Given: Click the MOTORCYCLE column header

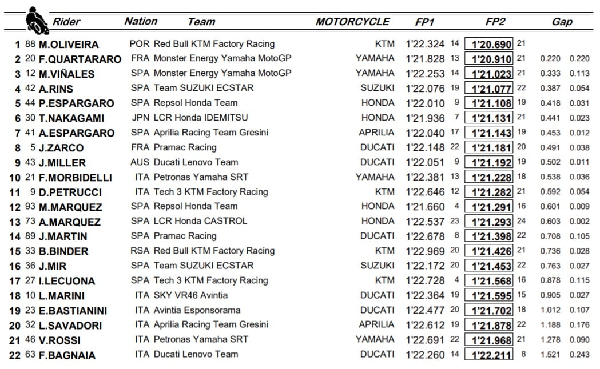Looking at the screenshot, I should (x=352, y=22).
